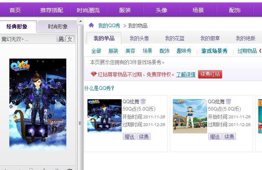Click first item's 过期时间:2011-12-26 text
262x170 pixels.
144,124
